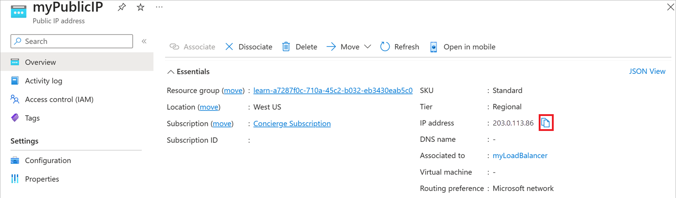
Task: Click the Activity log book icon
Action: coord(15,81)
